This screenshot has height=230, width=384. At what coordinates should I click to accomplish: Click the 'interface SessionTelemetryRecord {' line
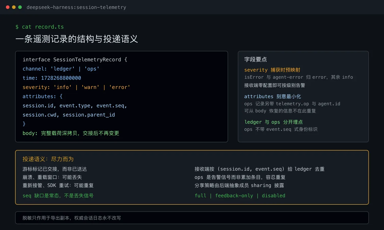pyautogui.click(x=75, y=60)
